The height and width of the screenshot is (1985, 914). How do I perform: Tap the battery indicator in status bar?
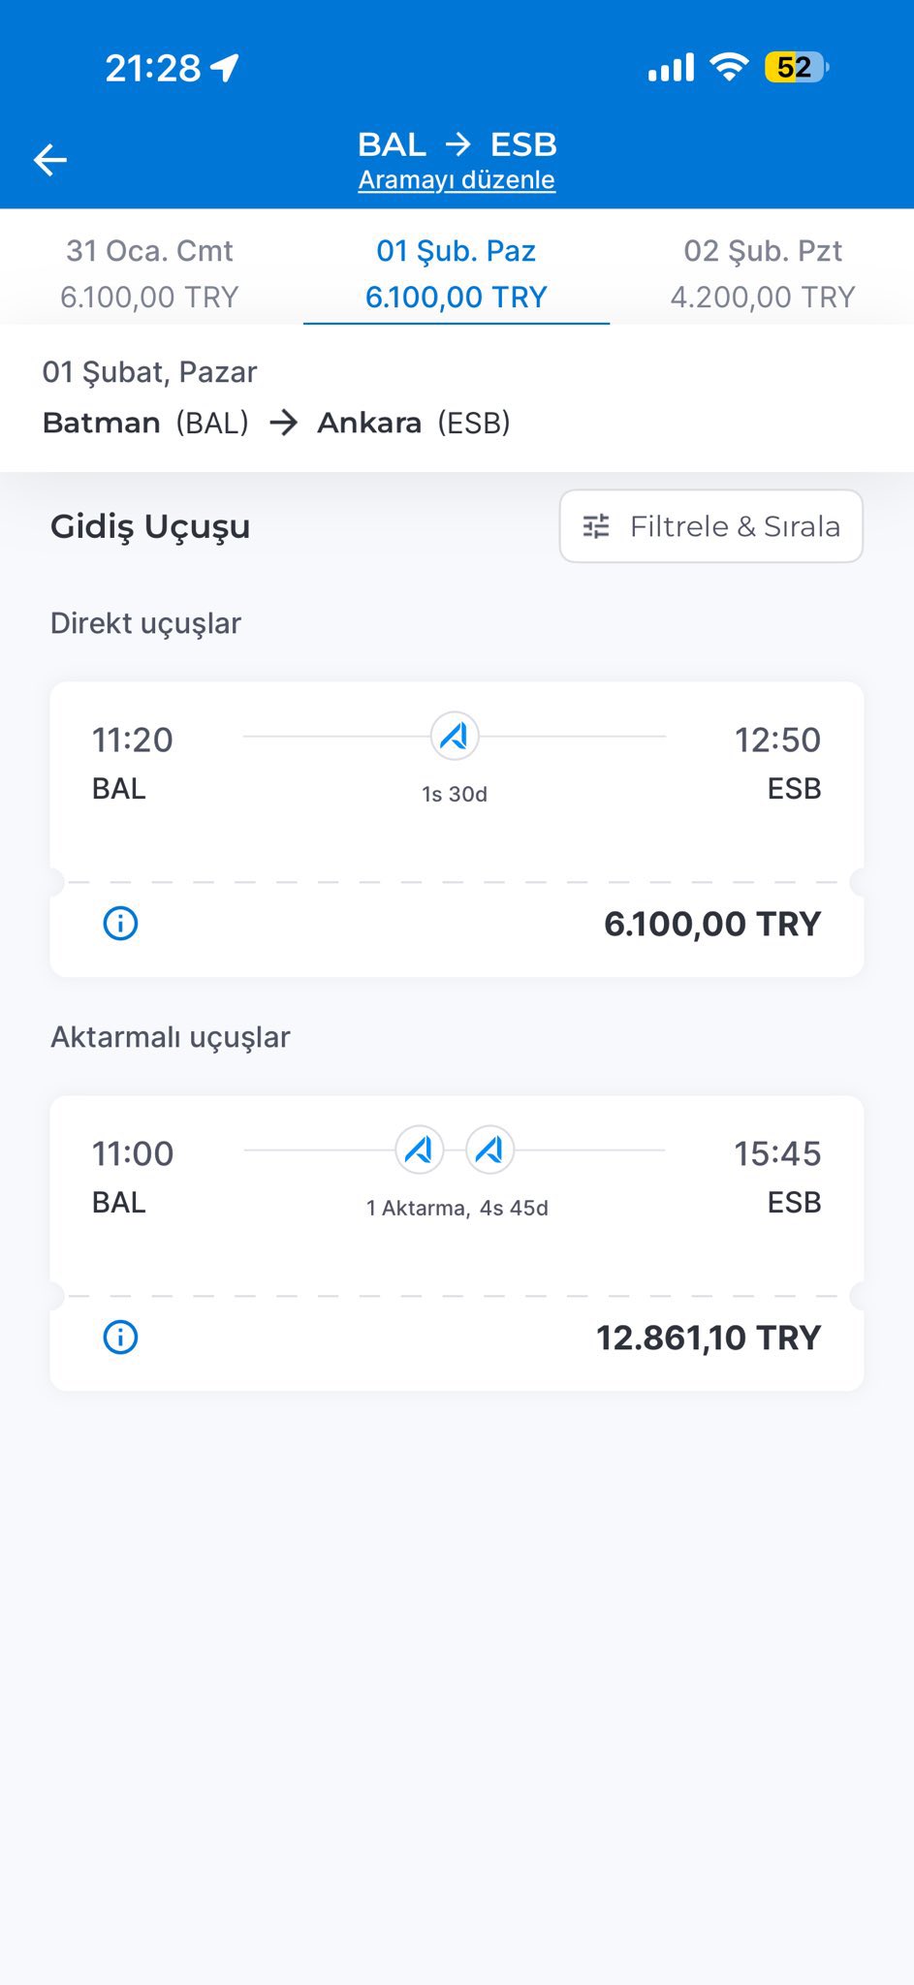[796, 67]
